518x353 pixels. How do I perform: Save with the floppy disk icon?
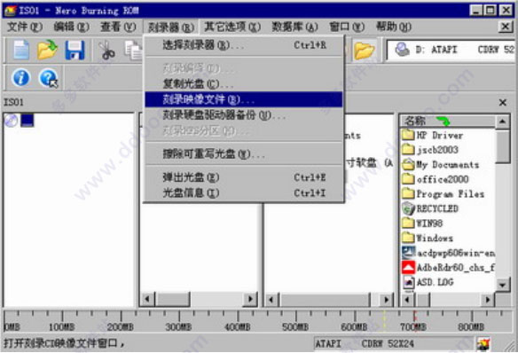coord(75,51)
